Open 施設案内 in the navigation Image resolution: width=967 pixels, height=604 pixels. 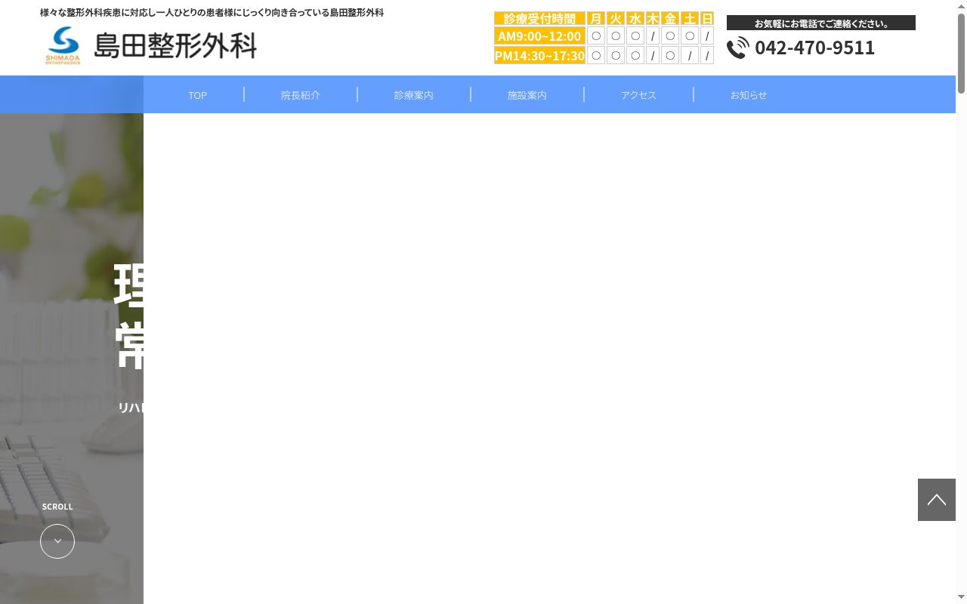pos(527,95)
